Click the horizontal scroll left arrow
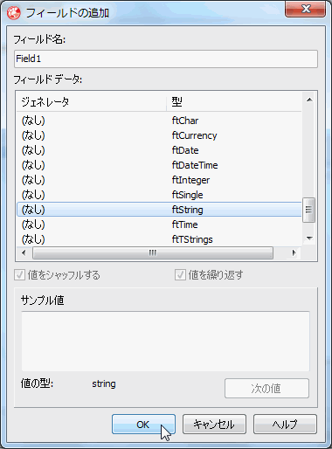The width and height of the screenshot is (332, 449). (24, 252)
